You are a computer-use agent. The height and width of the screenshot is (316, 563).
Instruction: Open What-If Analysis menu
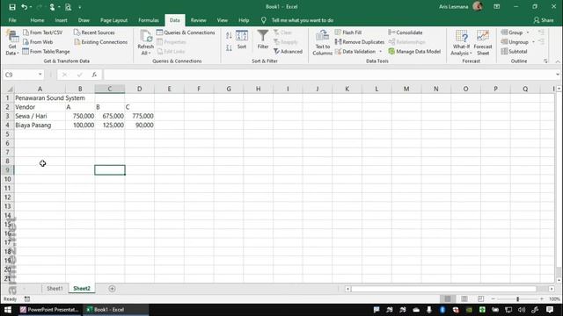pos(461,43)
